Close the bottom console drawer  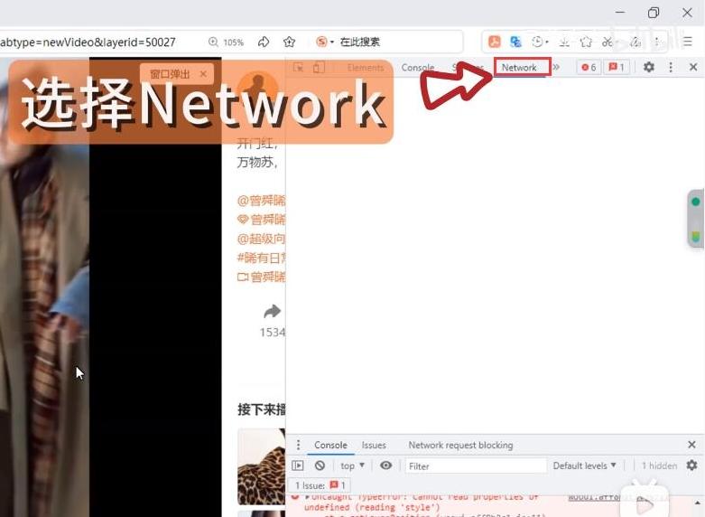(692, 445)
